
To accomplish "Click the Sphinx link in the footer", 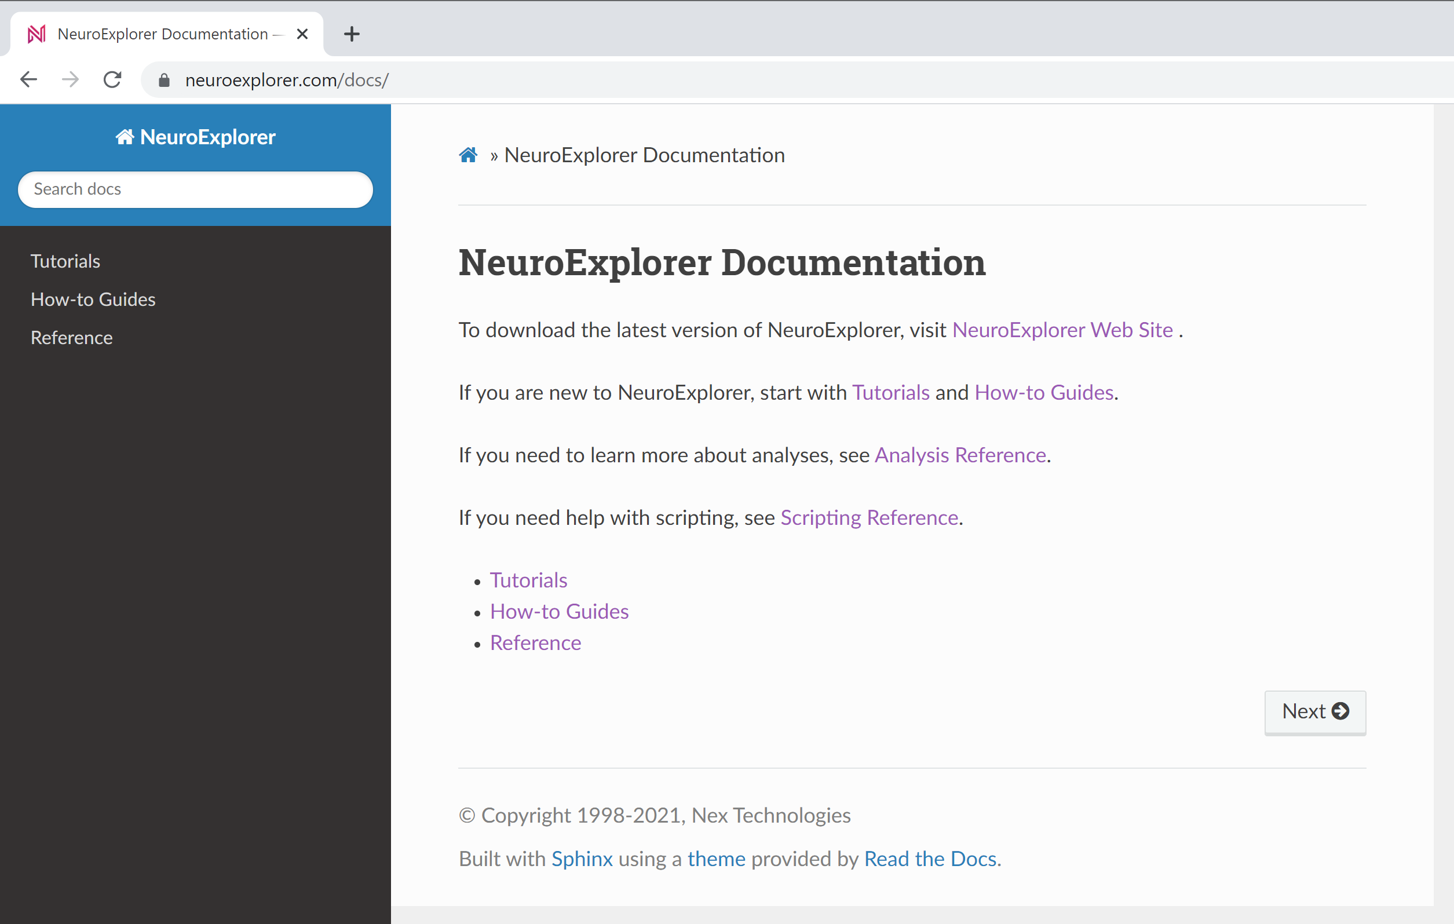I will (582, 858).
